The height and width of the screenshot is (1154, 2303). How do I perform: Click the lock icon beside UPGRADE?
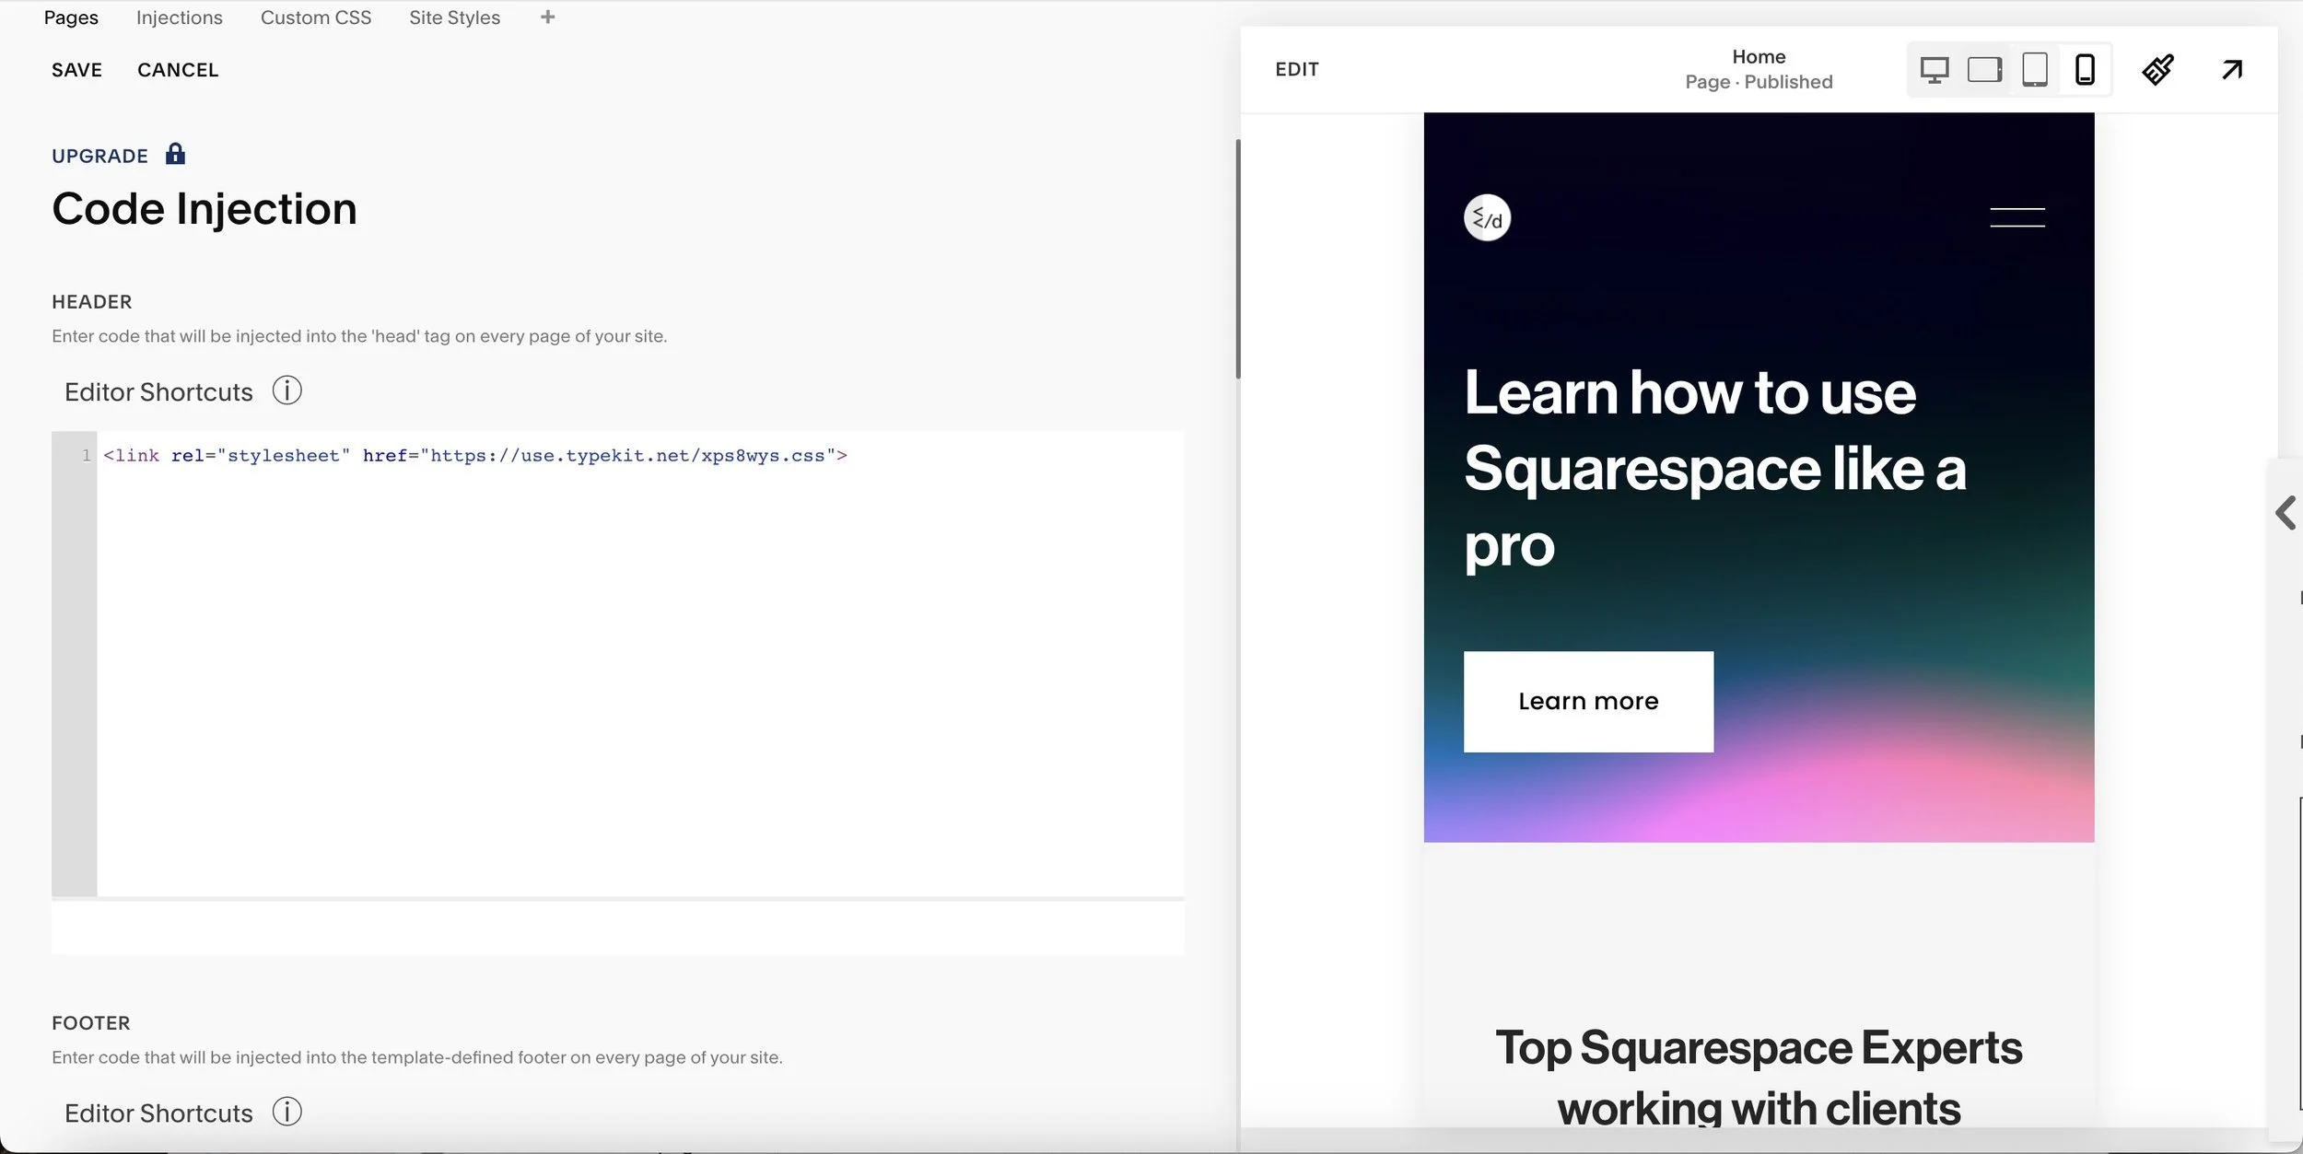[x=174, y=153]
